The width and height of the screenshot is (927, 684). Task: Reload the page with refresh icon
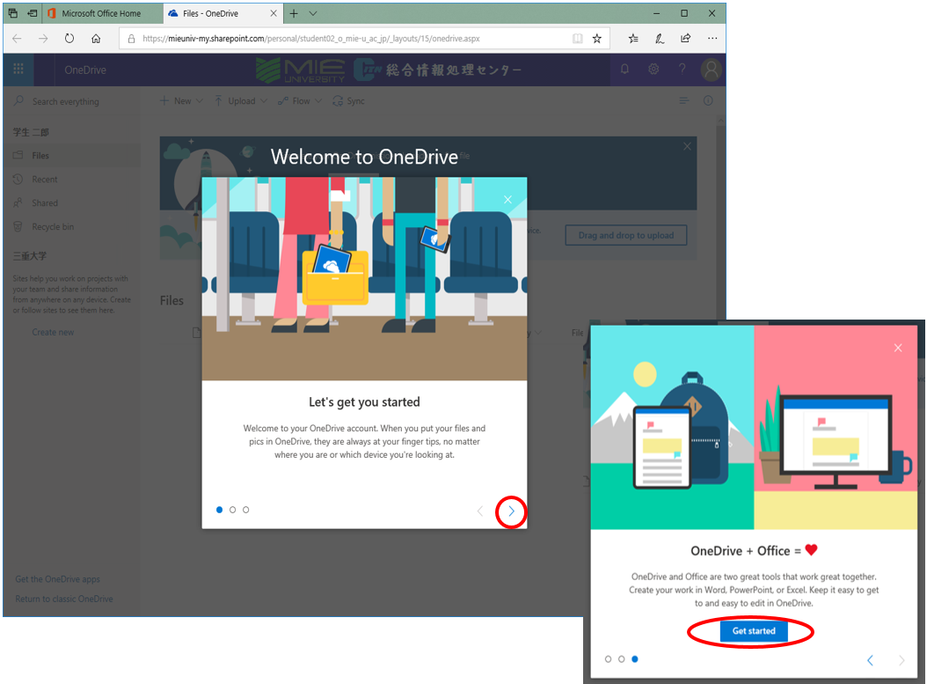pos(69,39)
